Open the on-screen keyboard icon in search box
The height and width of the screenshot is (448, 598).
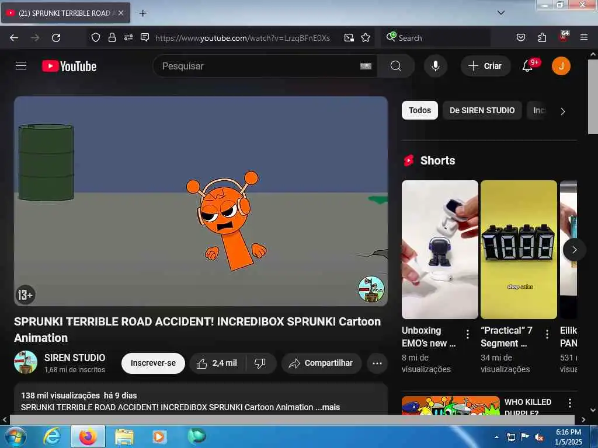[x=366, y=66]
